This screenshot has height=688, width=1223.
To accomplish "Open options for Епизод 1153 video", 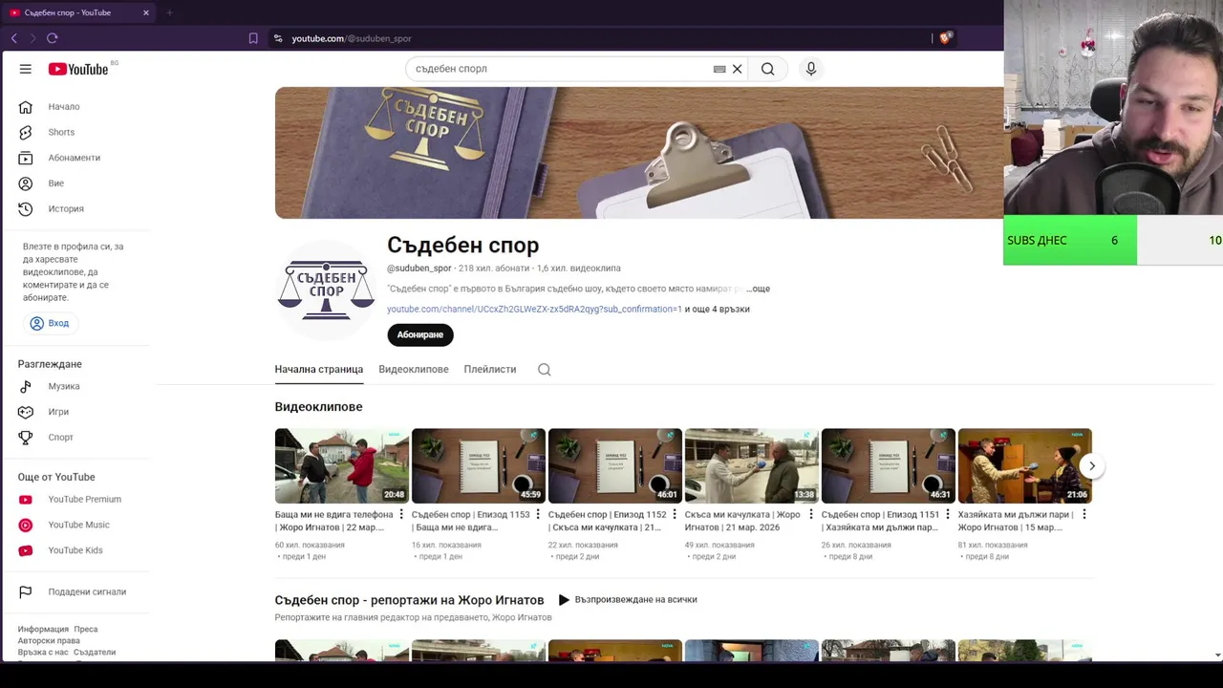I will coord(538,514).
